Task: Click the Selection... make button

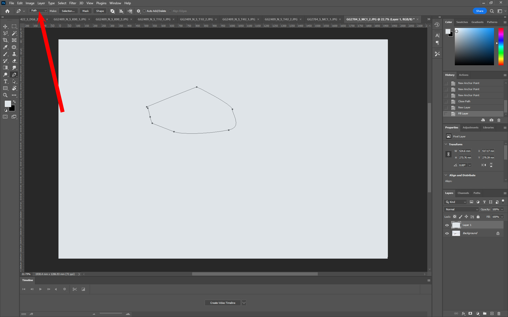Action: pos(68,11)
